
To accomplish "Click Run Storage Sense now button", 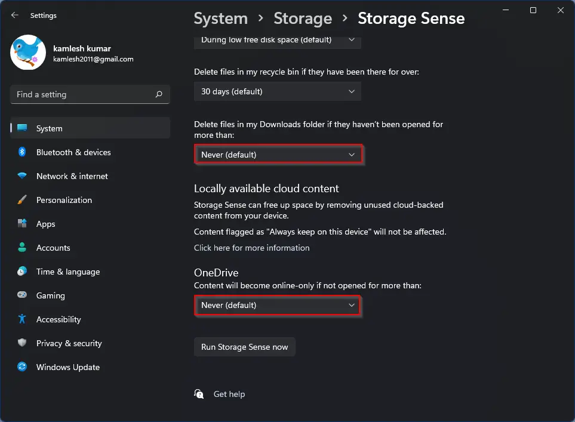I will 245,347.
